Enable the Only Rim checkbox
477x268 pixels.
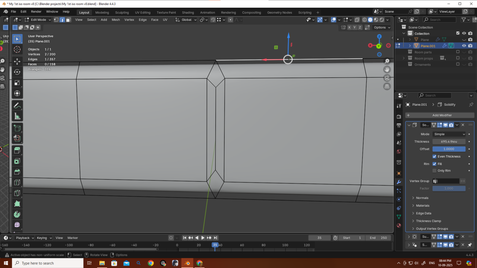click(x=435, y=170)
